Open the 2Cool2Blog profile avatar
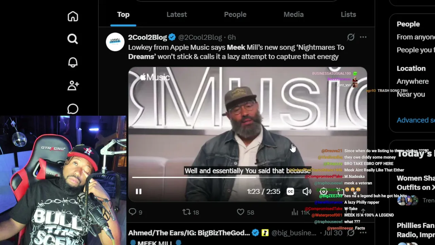This screenshot has height=245, width=435. (x=115, y=42)
